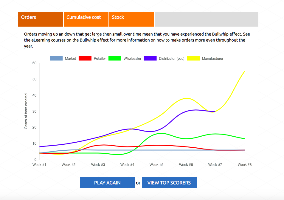Click the 10 value on y-axis
Screen dimensions: 284x200
tap(34, 143)
